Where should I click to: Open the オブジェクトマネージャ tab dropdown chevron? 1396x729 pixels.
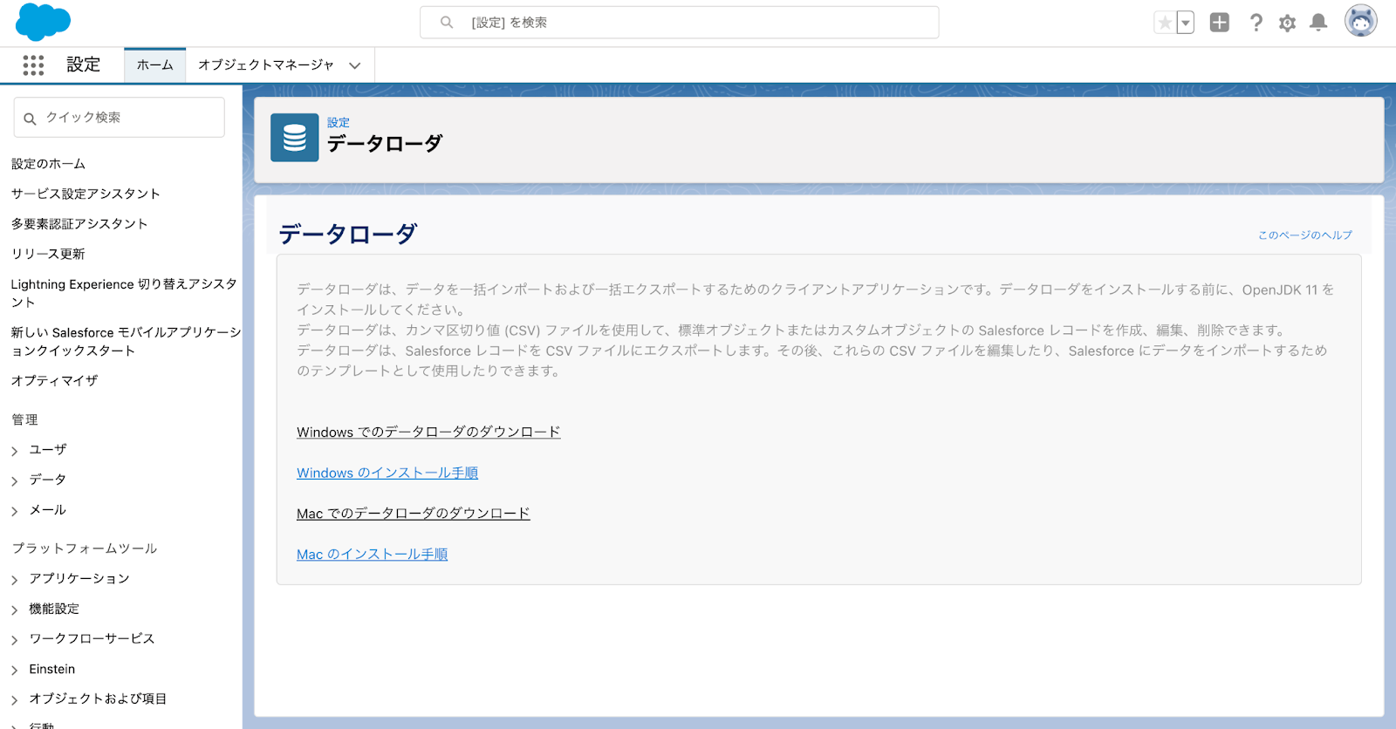pos(355,66)
